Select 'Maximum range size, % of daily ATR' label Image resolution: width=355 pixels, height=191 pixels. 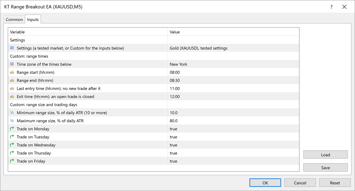pyautogui.click(x=50, y=121)
